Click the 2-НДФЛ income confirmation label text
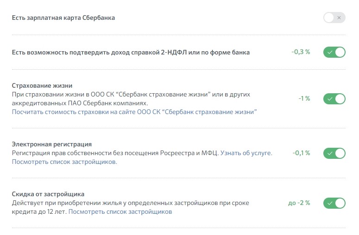359x235 pixels. (131, 53)
